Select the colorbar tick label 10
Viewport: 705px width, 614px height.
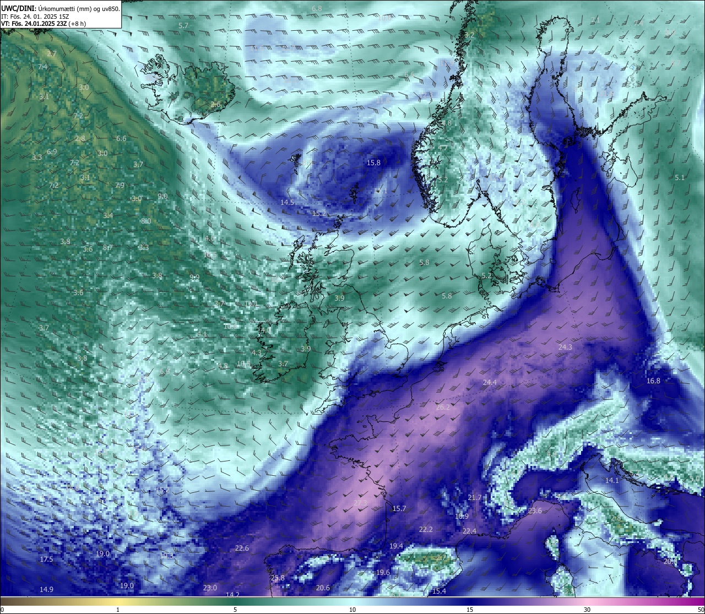tap(352, 610)
